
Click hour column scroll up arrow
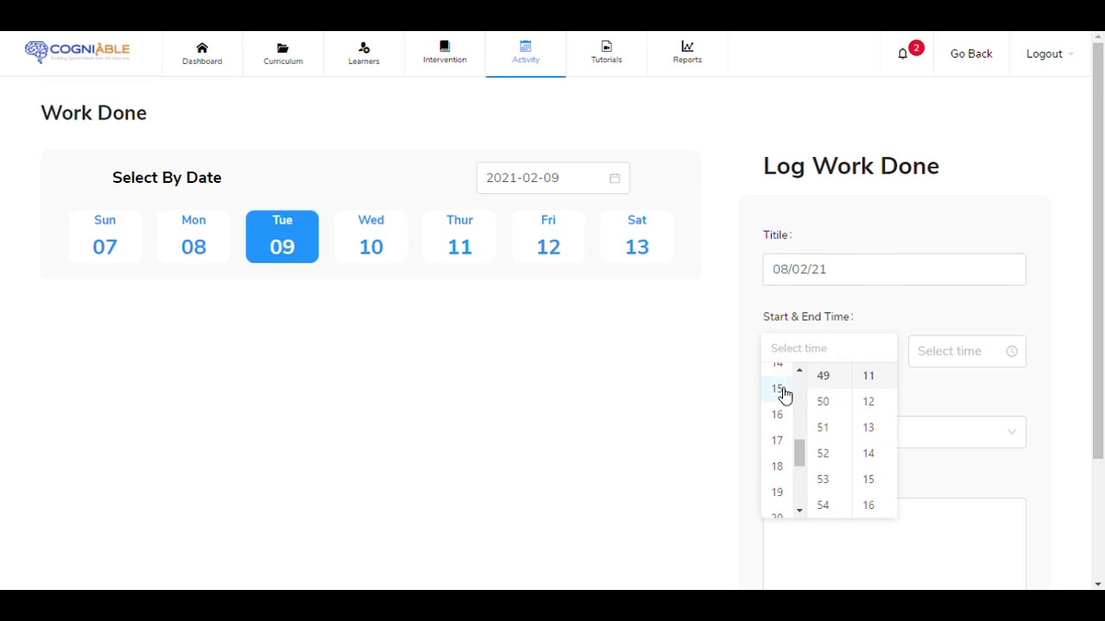pos(799,370)
